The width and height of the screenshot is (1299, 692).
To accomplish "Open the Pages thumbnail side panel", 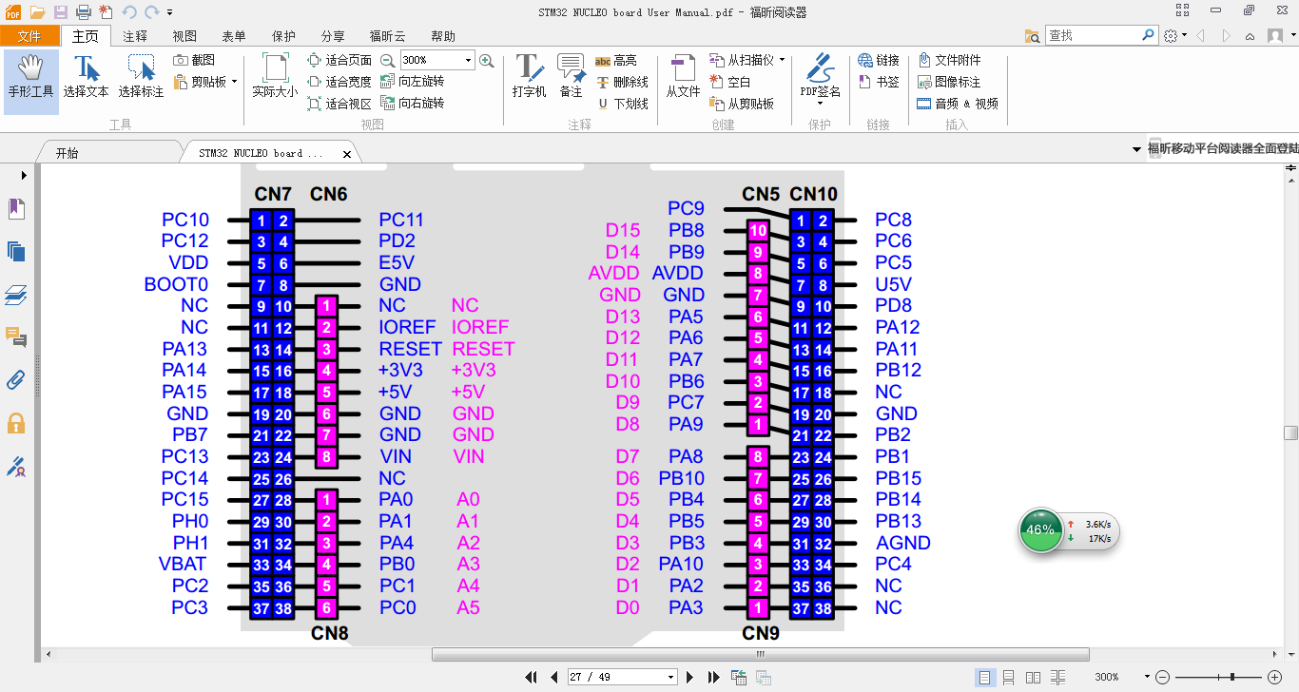I will tap(16, 252).
